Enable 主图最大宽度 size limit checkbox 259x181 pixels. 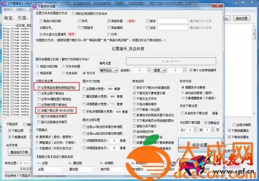coord(84,89)
